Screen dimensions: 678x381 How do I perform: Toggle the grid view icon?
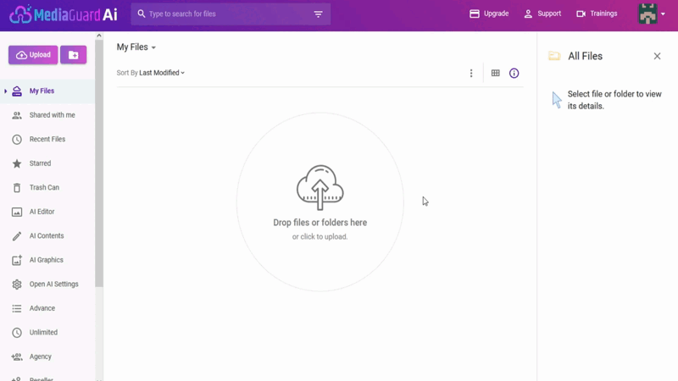496,74
